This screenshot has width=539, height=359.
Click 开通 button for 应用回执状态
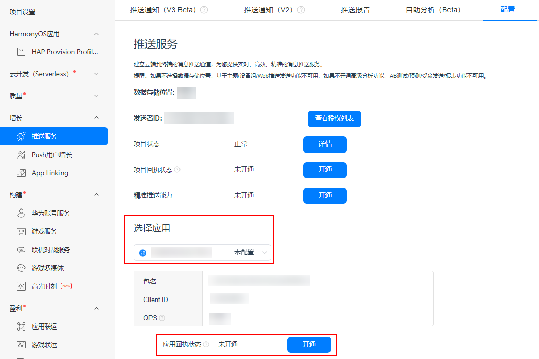pos(309,345)
